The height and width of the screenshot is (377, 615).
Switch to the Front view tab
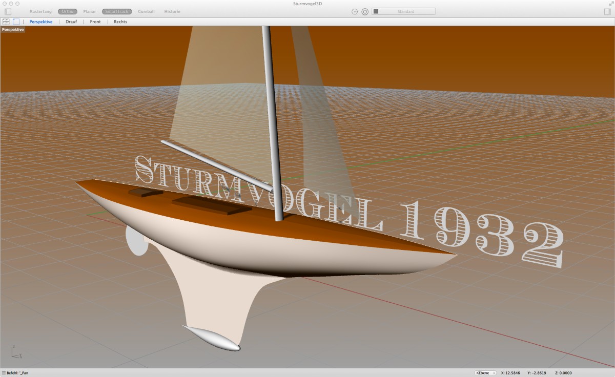tap(95, 22)
